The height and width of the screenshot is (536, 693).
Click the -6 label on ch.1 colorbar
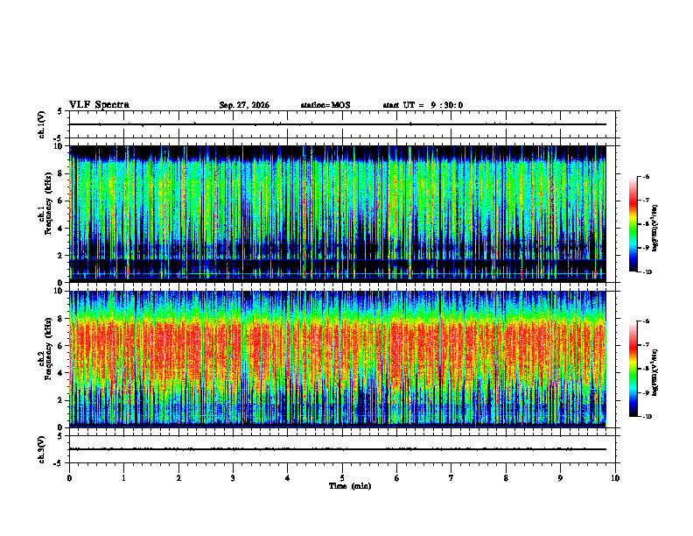646,177
